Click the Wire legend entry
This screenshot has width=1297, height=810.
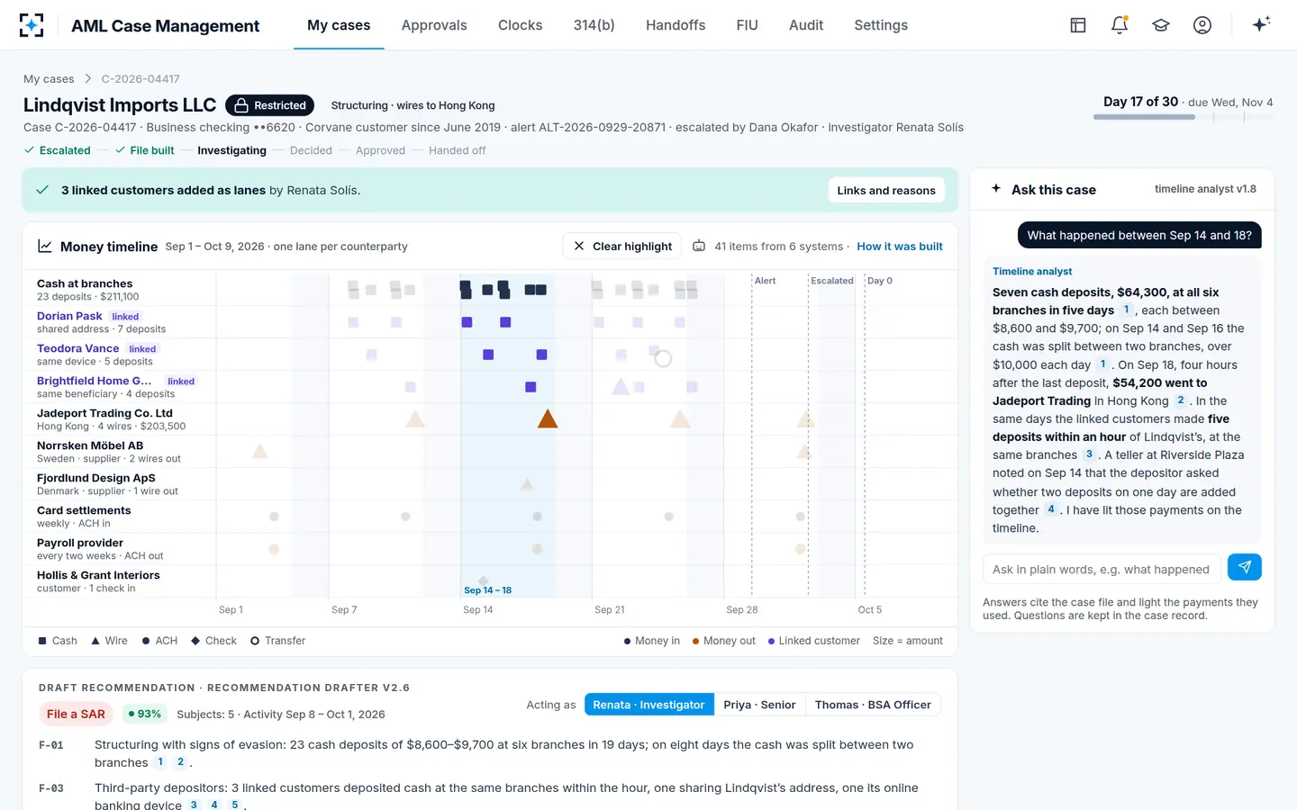pyautogui.click(x=109, y=641)
